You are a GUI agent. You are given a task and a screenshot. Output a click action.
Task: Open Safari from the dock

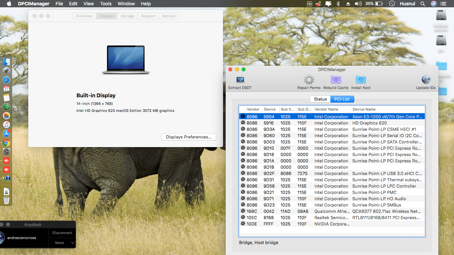pos(6,80)
